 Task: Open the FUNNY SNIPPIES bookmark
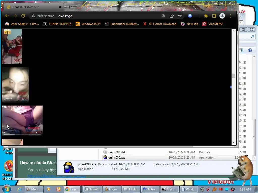point(57,24)
